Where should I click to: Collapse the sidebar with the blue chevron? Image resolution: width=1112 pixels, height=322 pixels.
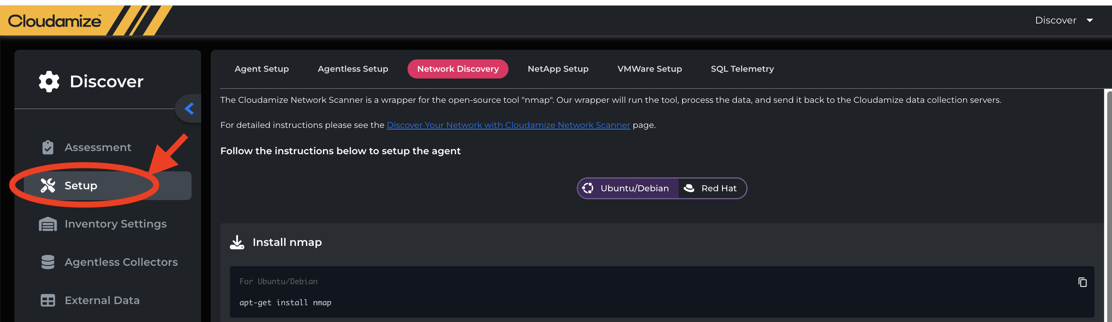[189, 109]
